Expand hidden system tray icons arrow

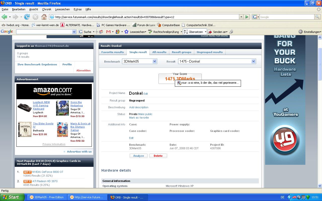[289, 197]
